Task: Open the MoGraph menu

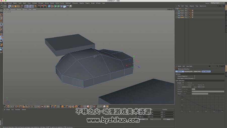Action: (68, 3)
